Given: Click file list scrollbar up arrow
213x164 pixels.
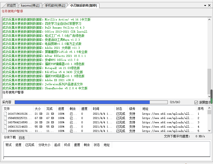Looking at the screenshot, I should point(209,108).
